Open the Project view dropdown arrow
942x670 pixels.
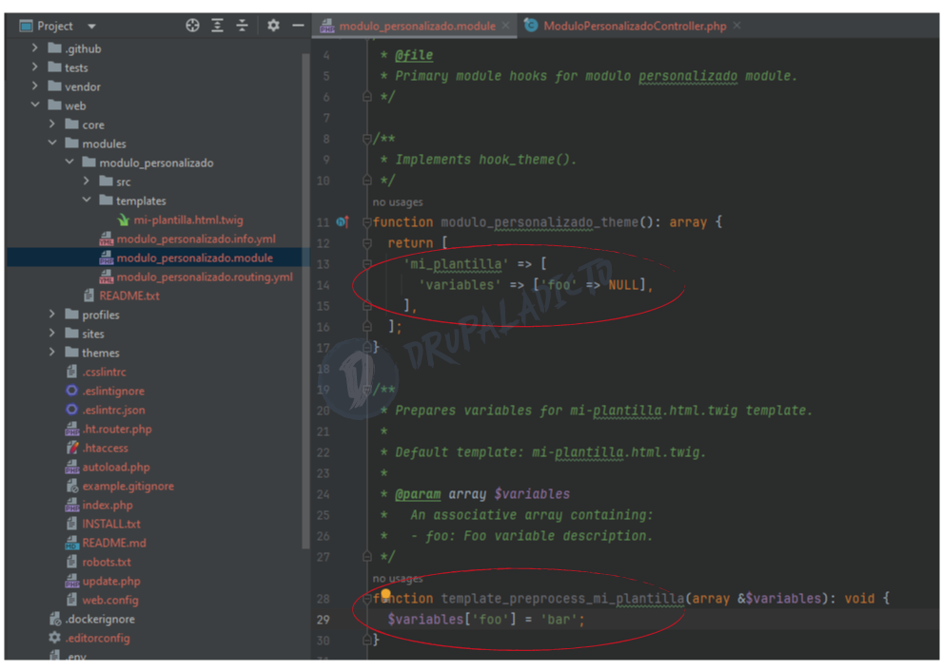(92, 27)
